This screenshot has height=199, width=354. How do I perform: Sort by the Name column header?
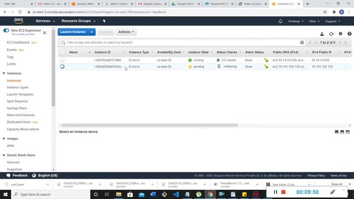pyautogui.click(x=74, y=52)
